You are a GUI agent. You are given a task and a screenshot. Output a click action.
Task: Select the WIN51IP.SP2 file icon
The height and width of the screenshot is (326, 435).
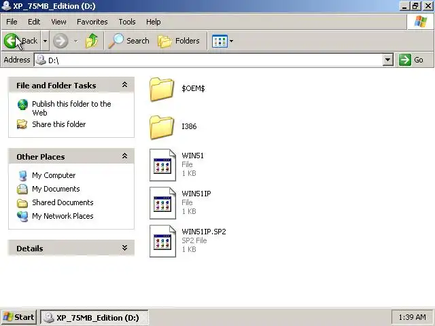[162, 241]
